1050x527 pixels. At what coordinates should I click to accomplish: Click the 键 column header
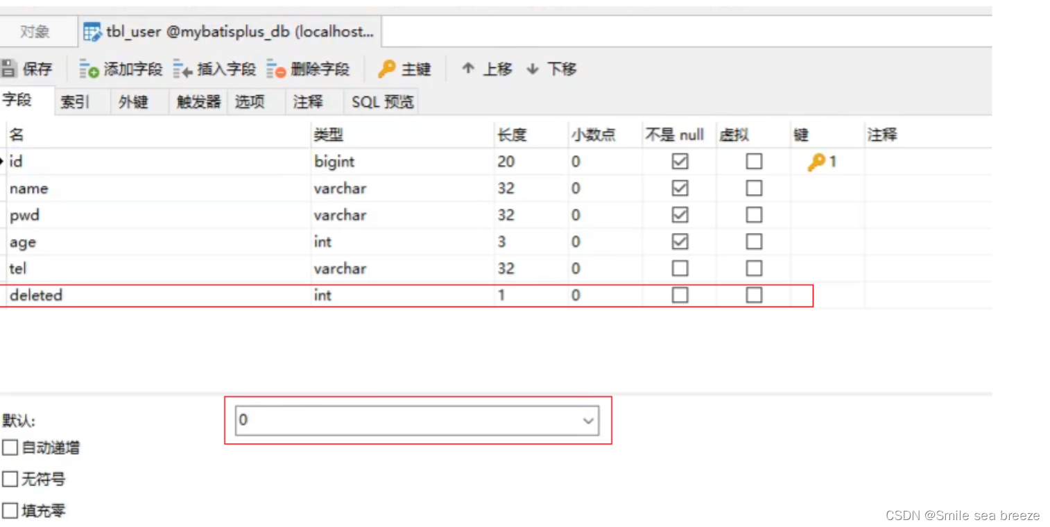(827, 135)
